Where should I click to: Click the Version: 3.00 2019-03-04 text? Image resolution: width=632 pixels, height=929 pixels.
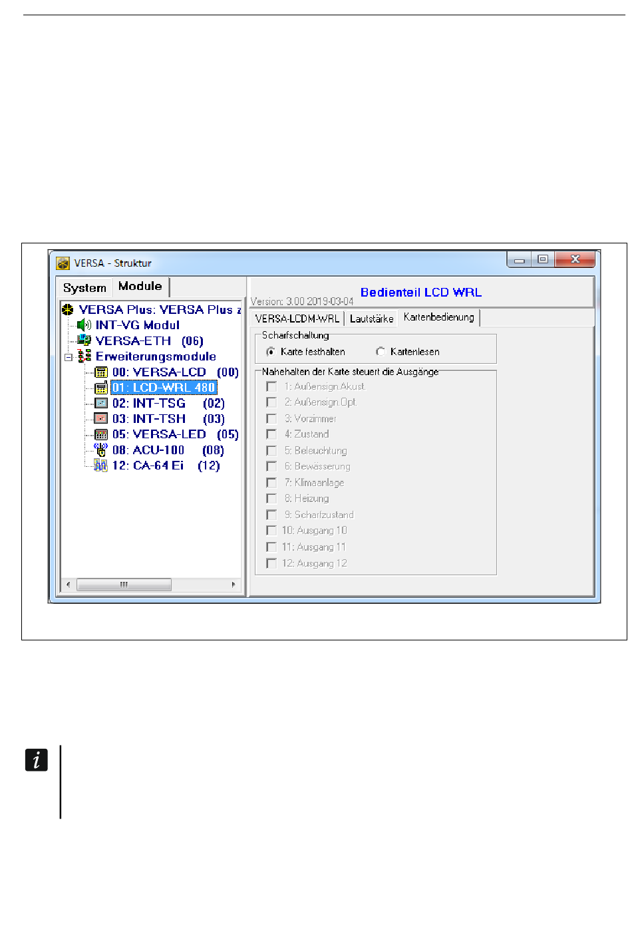tap(302, 302)
